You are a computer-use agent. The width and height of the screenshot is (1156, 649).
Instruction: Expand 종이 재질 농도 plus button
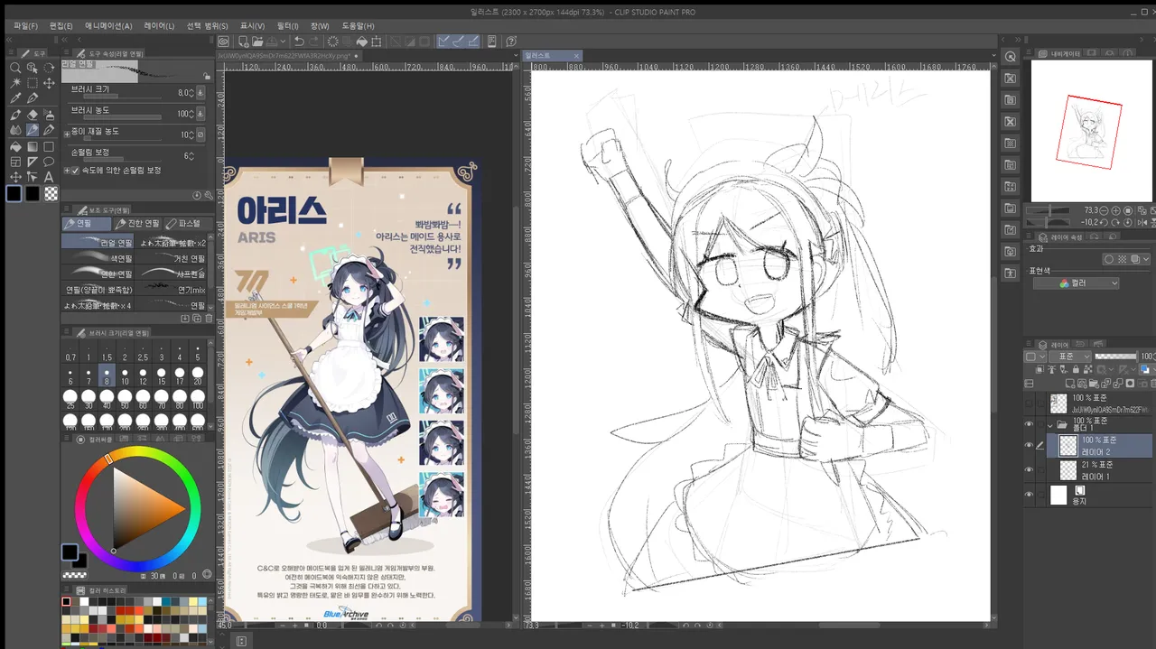67,134
